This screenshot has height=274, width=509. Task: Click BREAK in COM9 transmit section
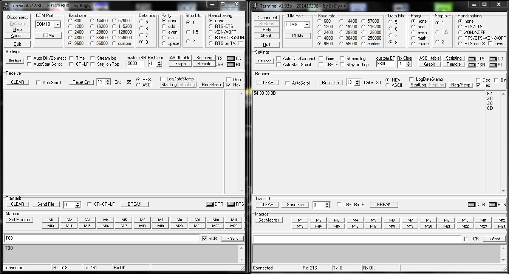[384, 205]
